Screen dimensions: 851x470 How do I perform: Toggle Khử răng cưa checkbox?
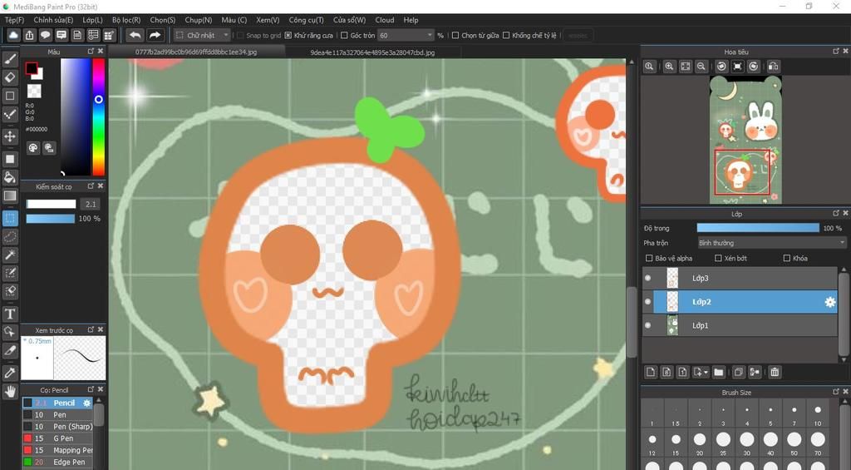[288, 35]
